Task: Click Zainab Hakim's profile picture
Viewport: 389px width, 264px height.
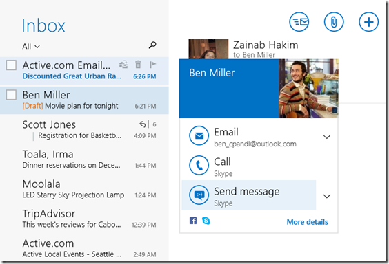Action: click(x=208, y=49)
